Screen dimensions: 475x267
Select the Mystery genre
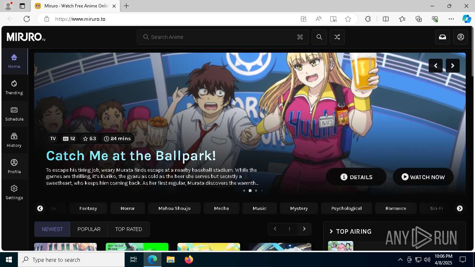tap(299, 208)
